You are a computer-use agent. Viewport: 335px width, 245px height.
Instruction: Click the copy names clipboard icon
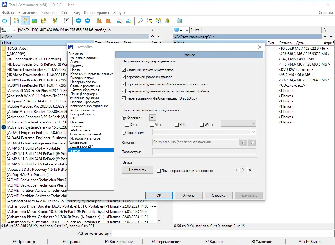click(167, 21)
